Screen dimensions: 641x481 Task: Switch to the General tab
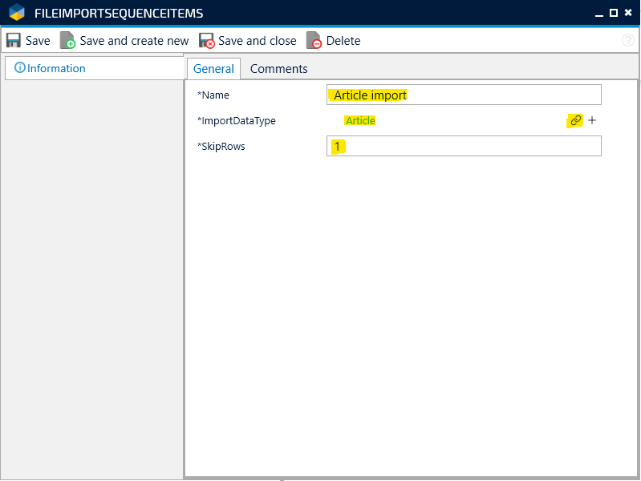point(213,69)
